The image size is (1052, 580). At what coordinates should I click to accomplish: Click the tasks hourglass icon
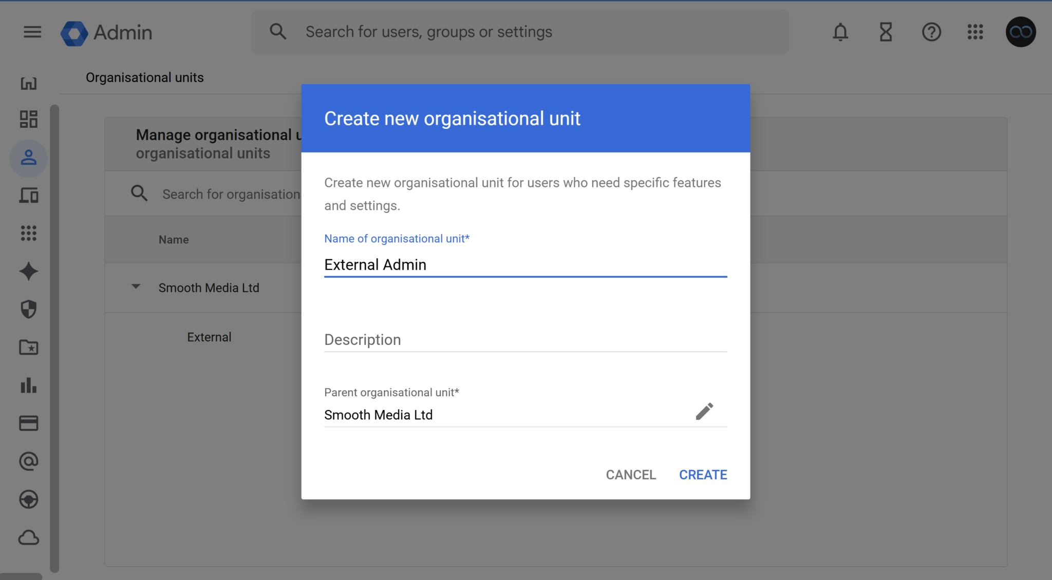click(886, 32)
